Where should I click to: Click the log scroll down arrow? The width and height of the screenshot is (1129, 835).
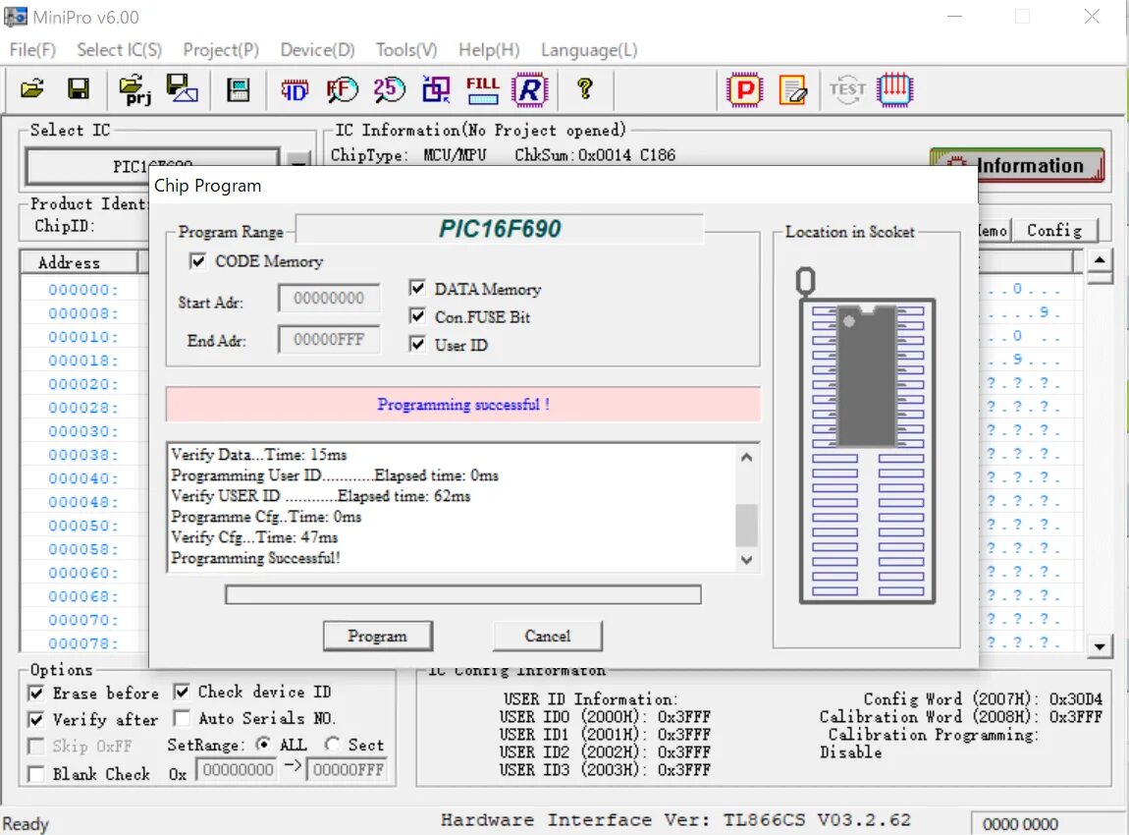point(747,560)
